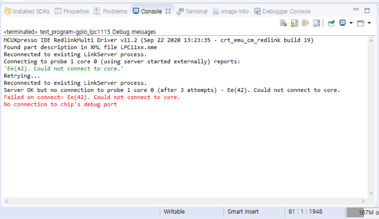Viewport: 379px width, 219px height.
Task: Open the Properties tab
Action: (x=72, y=11)
